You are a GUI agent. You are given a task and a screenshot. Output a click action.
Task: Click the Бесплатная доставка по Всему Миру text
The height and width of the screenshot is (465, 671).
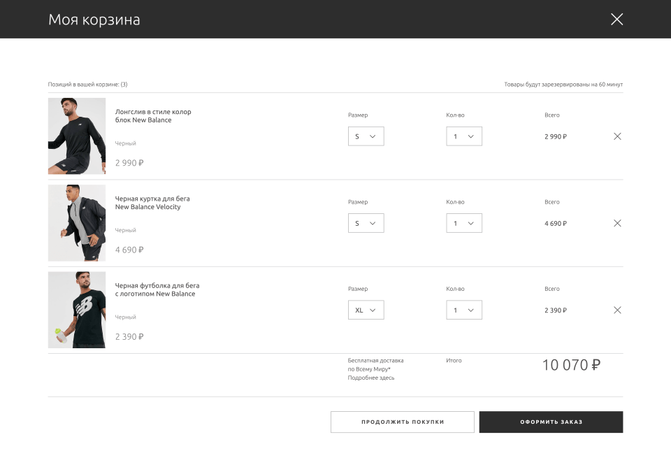pyautogui.click(x=375, y=364)
